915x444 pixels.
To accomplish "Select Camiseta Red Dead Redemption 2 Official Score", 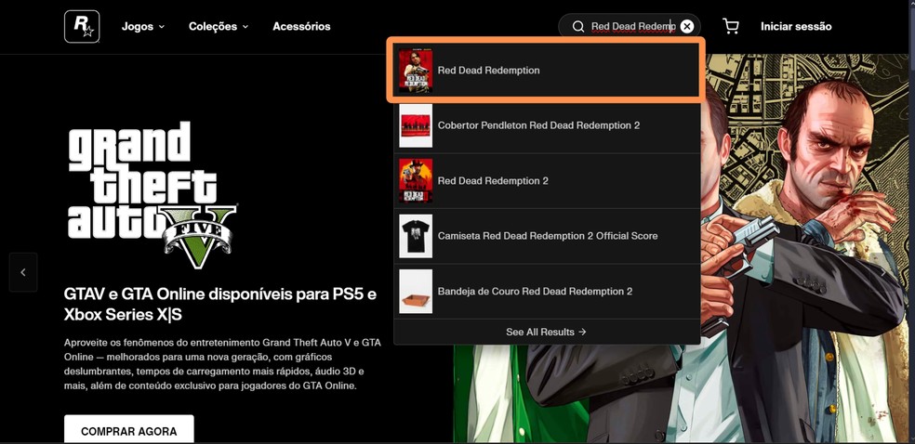I will pos(547,237).
